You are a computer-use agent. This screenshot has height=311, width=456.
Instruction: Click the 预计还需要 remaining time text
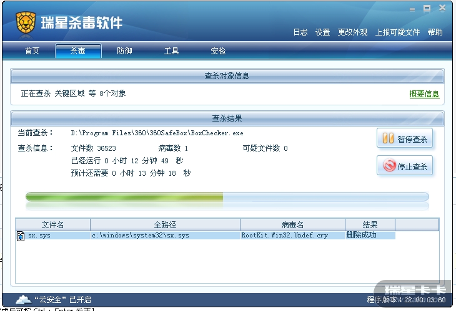(x=131, y=173)
